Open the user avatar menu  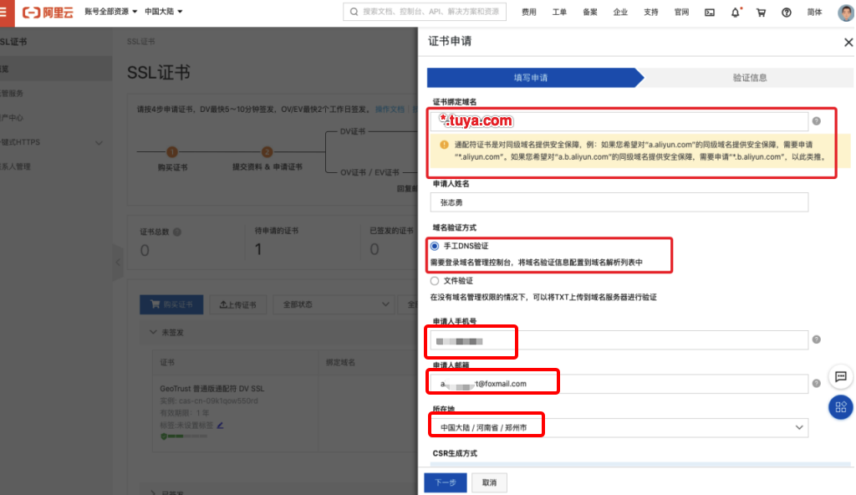coord(846,12)
